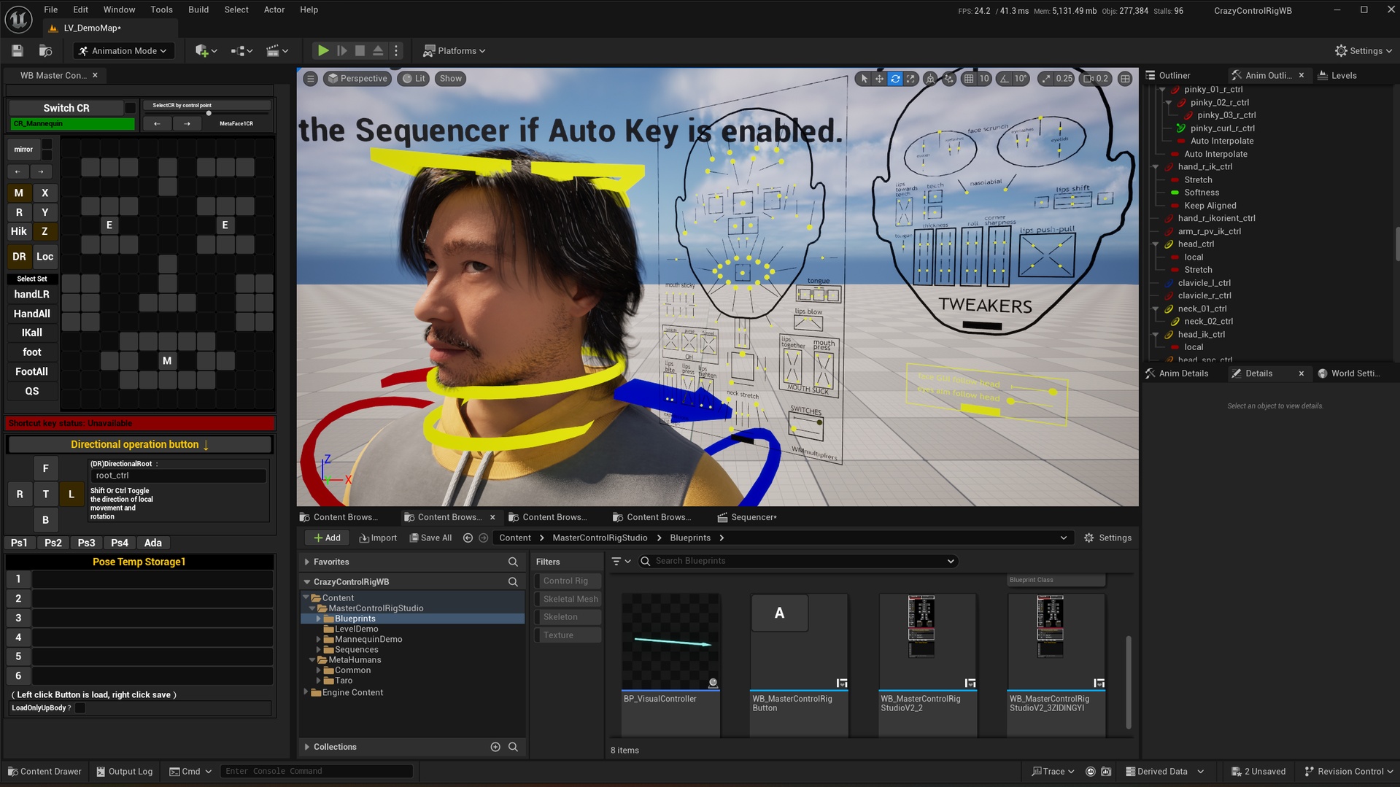The image size is (1400, 787).
Task: Open the File menu
Action: click(50, 9)
